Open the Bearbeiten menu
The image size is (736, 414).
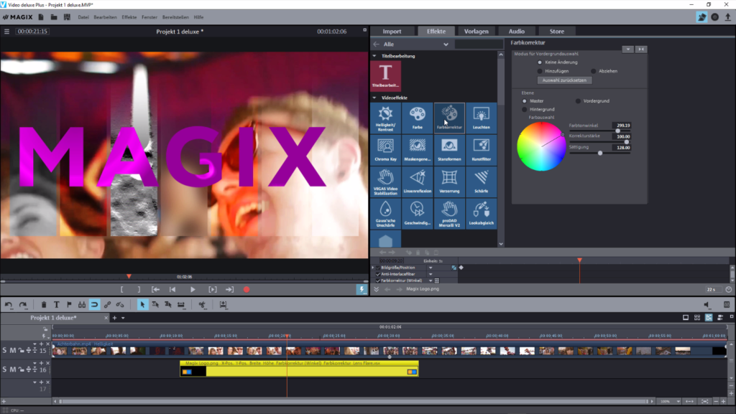click(x=105, y=17)
